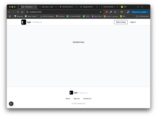Screen dimensions: 157x117
Task: Open Chrome menu three dots
Action: [x=148, y=12]
